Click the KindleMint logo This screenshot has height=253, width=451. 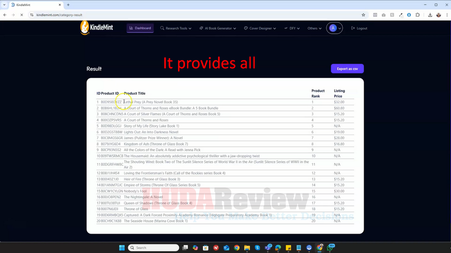pos(96,28)
